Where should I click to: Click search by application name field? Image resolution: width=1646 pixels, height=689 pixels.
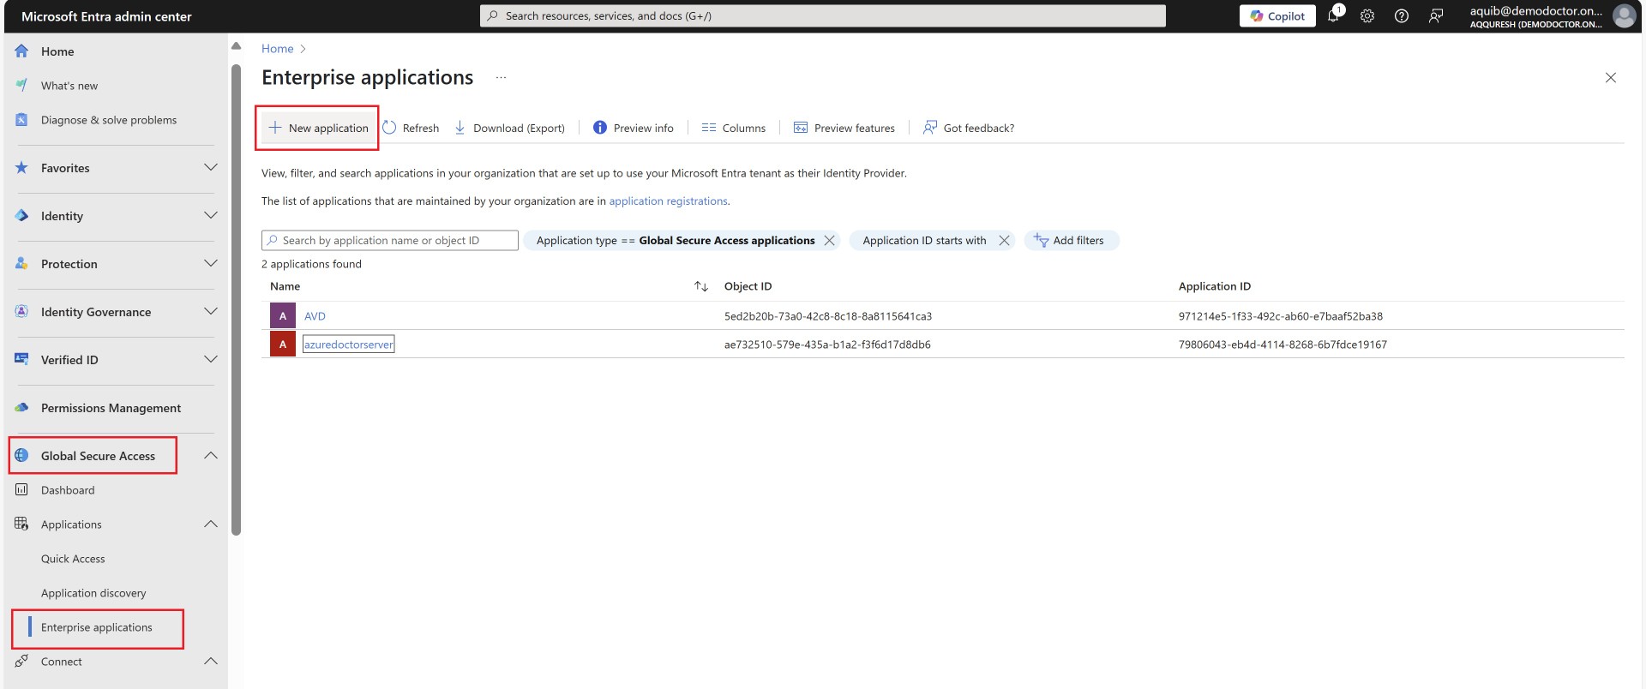tap(390, 241)
